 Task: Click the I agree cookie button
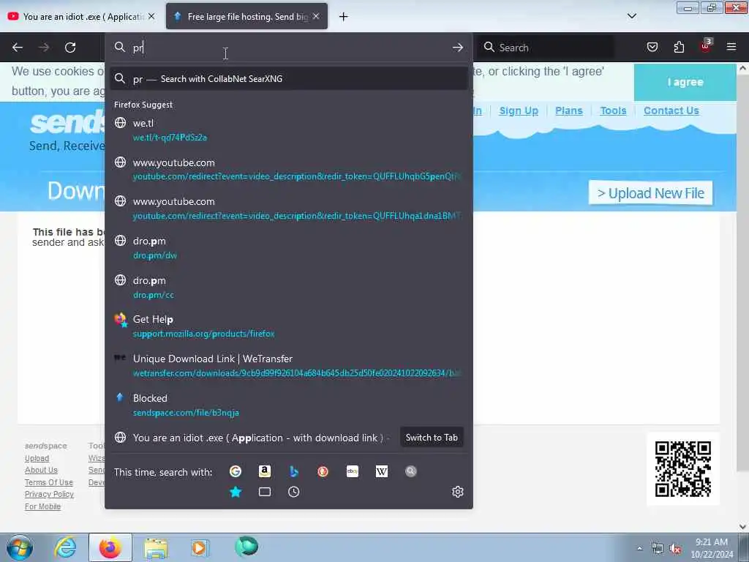click(x=685, y=82)
